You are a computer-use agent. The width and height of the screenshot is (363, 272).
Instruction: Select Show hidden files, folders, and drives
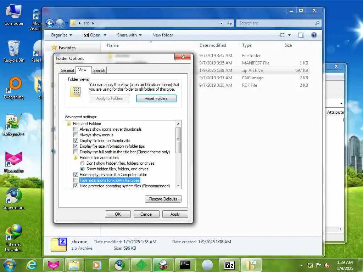tap(82, 169)
